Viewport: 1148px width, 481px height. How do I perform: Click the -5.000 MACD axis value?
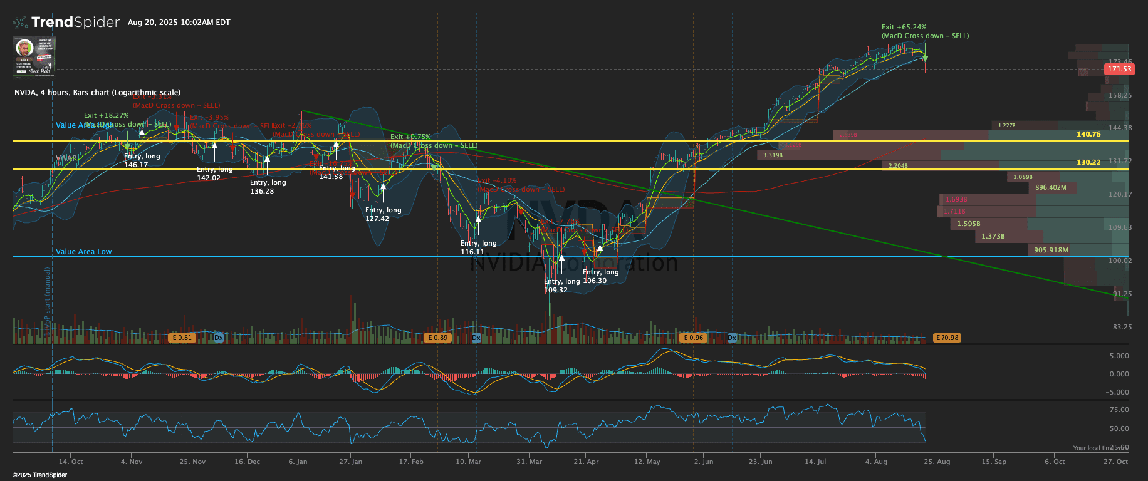[1118, 392]
